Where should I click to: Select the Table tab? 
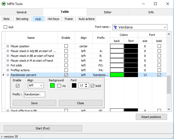click(65, 12)
